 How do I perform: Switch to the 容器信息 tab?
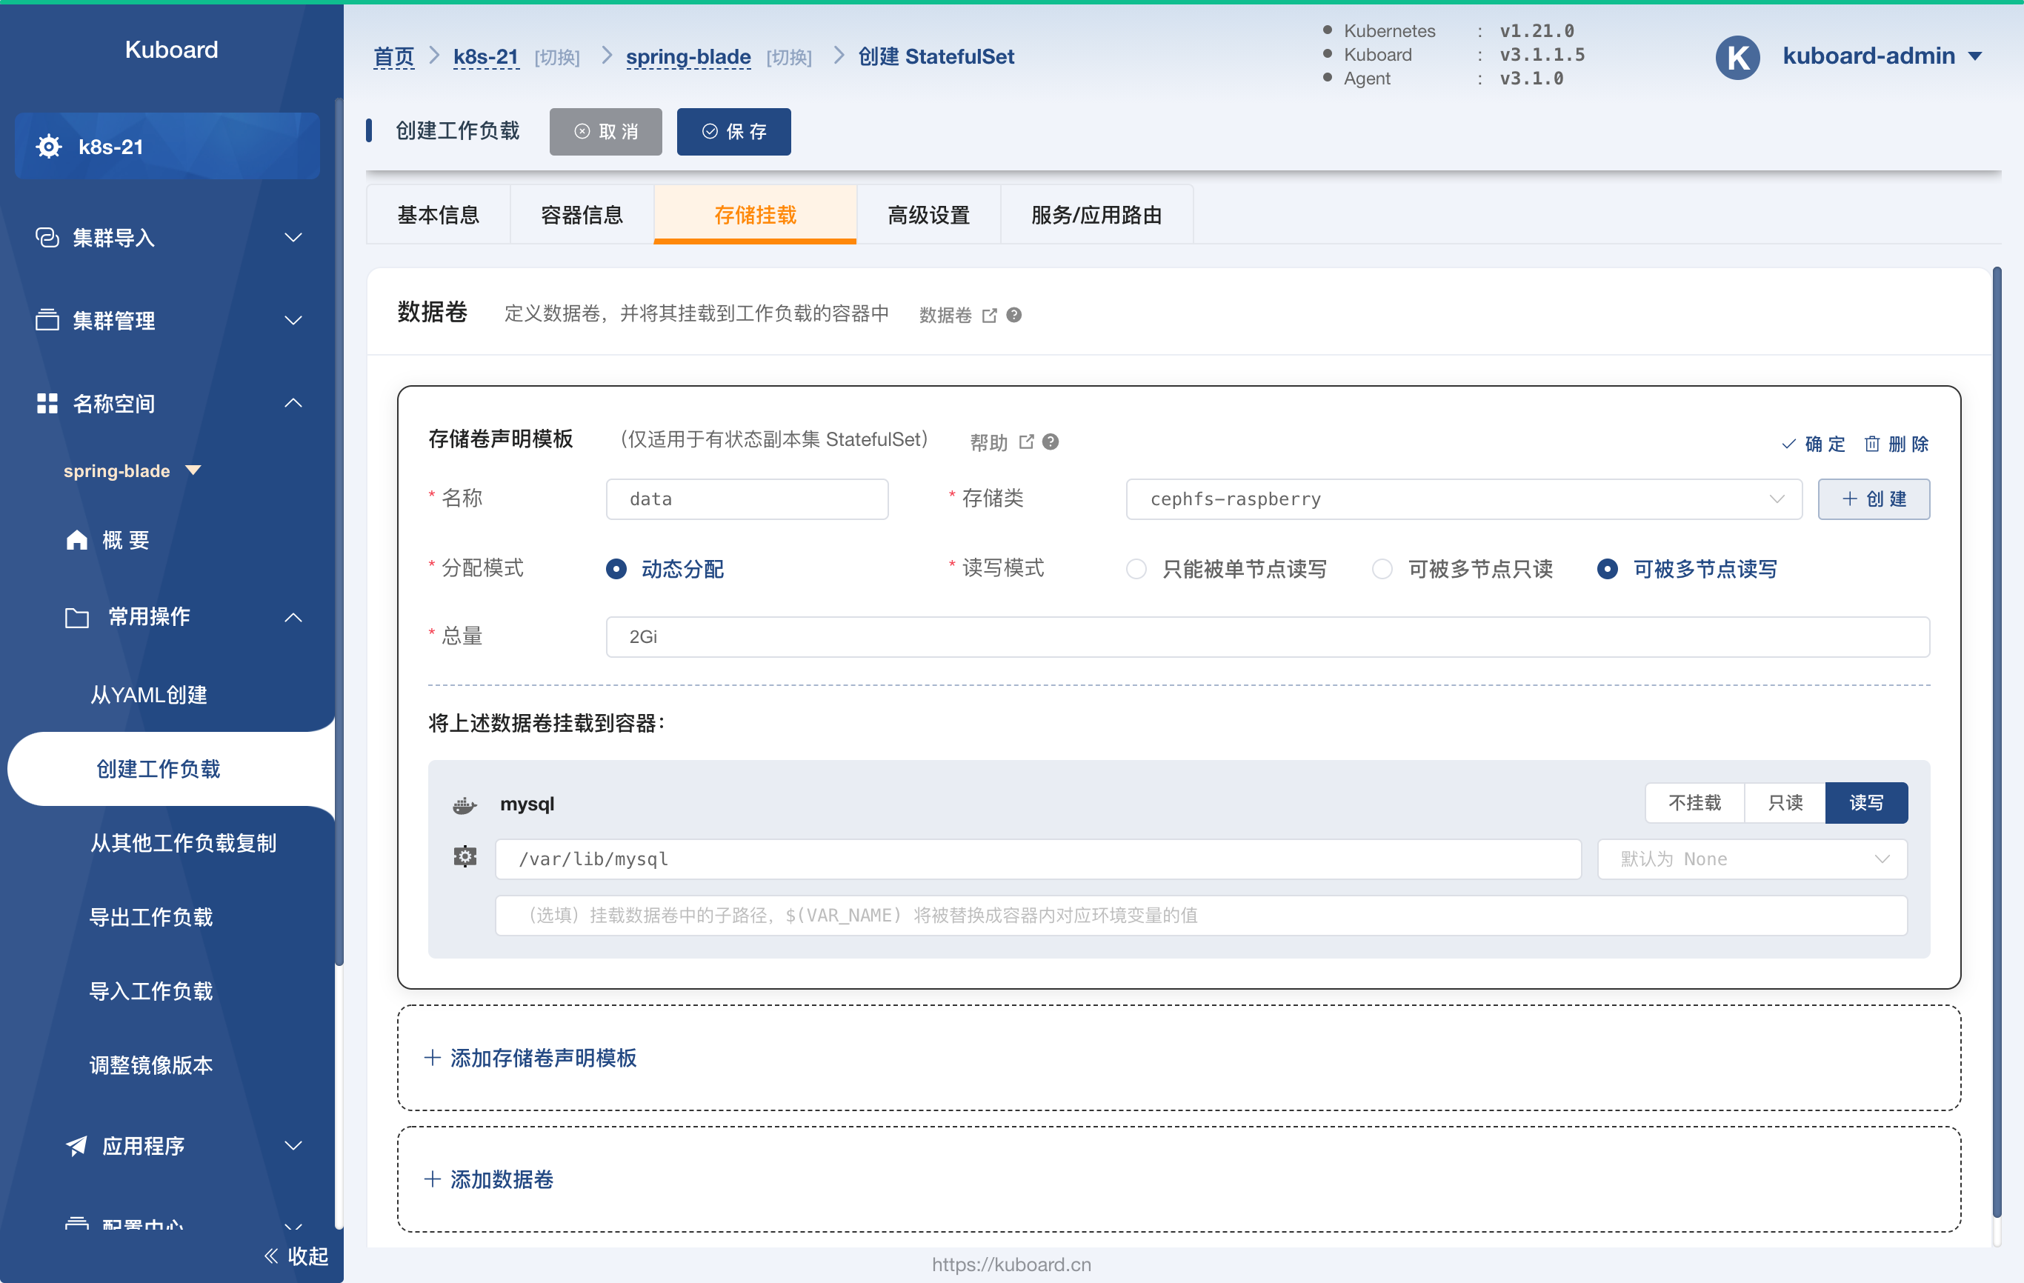(x=582, y=215)
